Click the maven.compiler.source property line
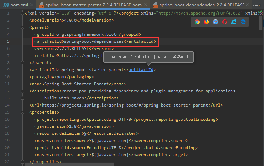The image size is (264, 166). tap(111, 141)
